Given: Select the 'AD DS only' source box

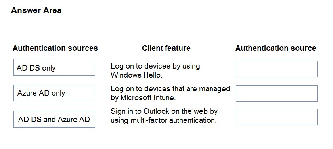Looking at the screenshot, I should coord(54,67).
